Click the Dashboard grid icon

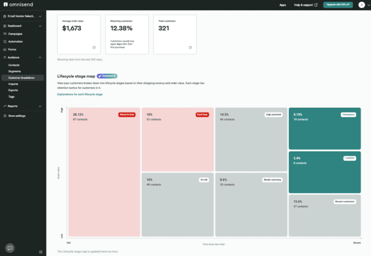pyautogui.click(x=5, y=26)
